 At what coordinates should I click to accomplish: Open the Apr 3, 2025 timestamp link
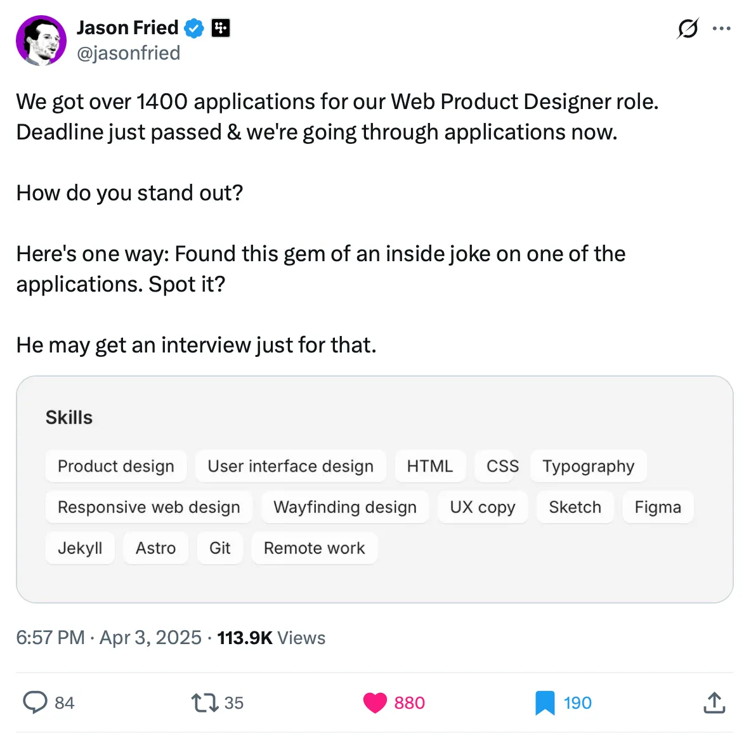coord(150,638)
